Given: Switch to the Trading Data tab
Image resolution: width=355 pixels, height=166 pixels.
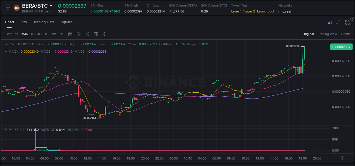Looking at the screenshot, I should pos(44,22).
